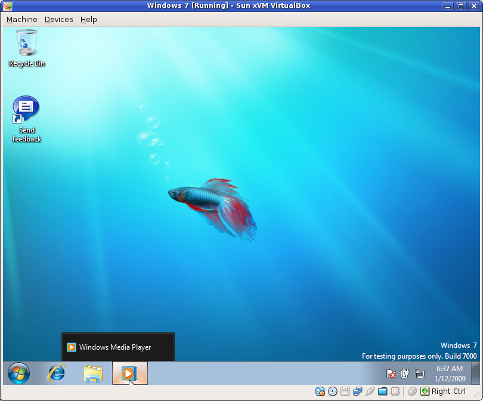Viewport: 483px width, 401px height.
Task: Open the Devices menu
Action: (58, 19)
